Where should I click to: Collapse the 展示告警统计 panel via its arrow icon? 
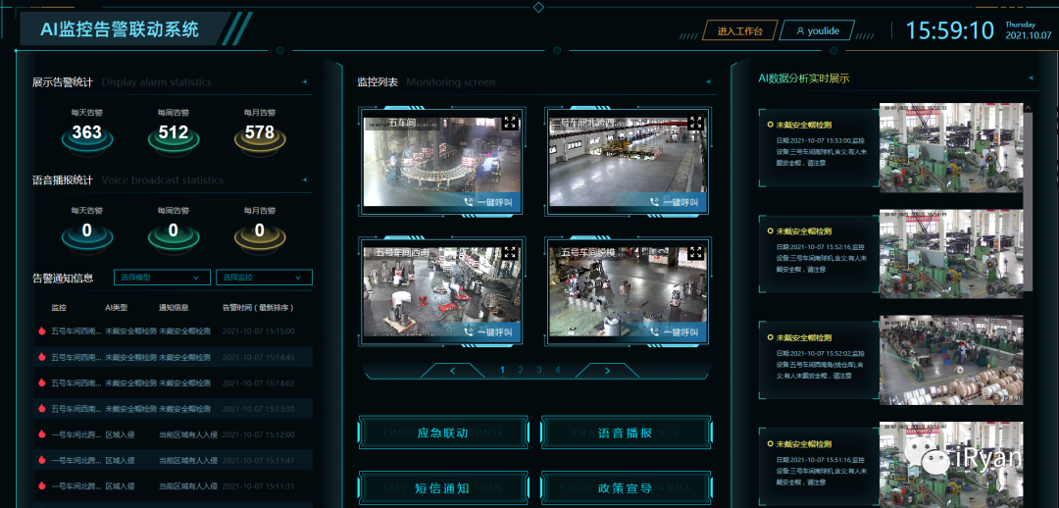pos(305,81)
